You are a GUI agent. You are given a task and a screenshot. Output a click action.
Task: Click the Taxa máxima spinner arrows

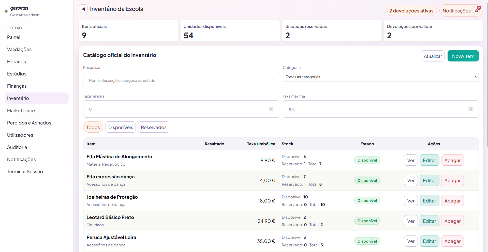click(x=471, y=109)
